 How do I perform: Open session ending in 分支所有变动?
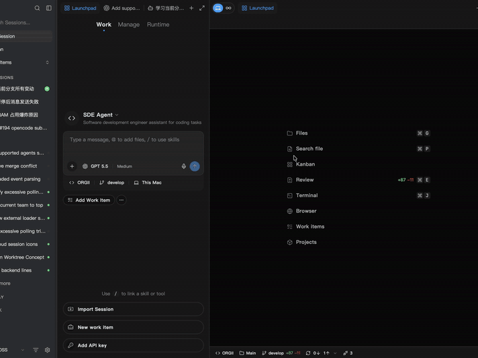(x=26, y=89)
